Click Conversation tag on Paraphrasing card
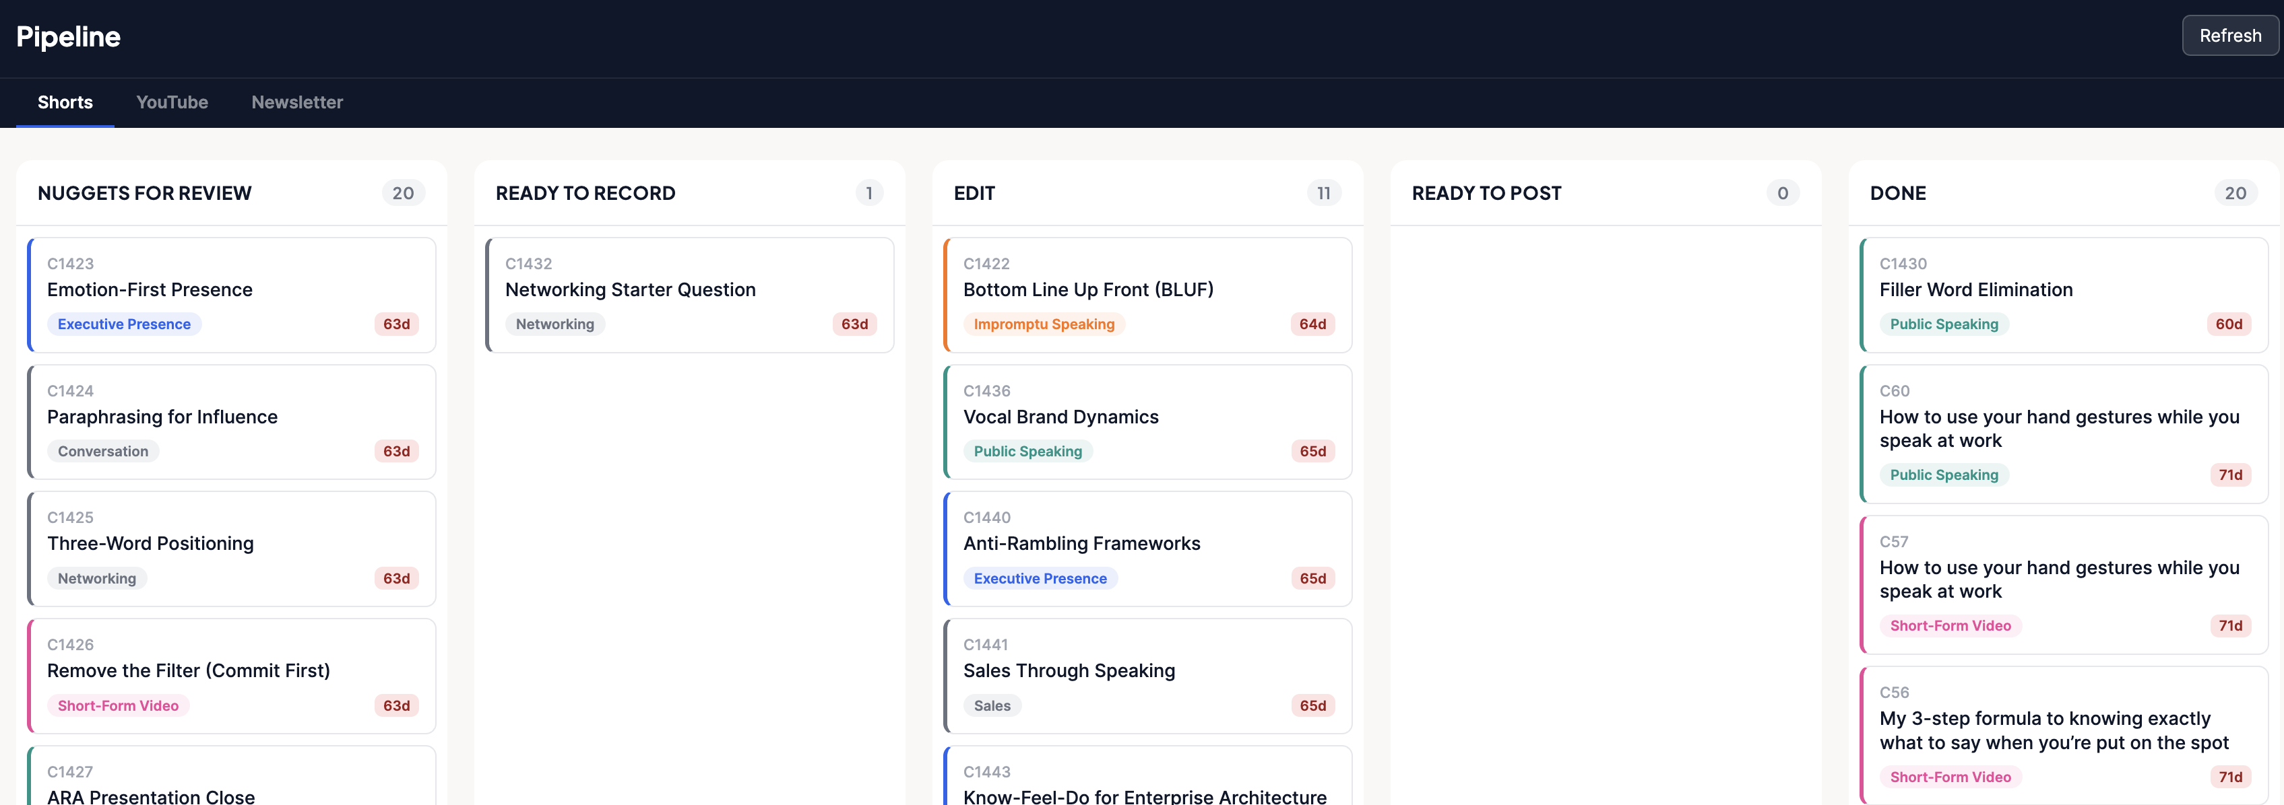2284x805 pixels. tap(103, 451)
